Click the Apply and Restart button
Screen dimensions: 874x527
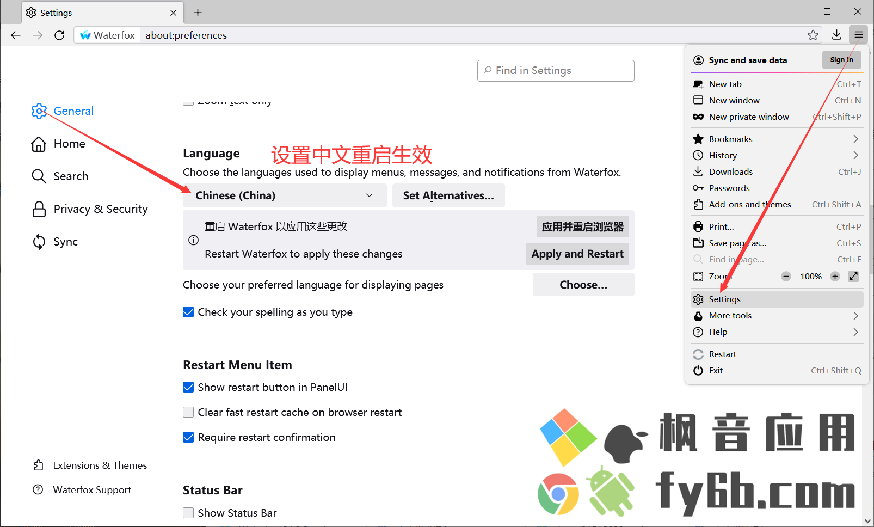[577, 254]
